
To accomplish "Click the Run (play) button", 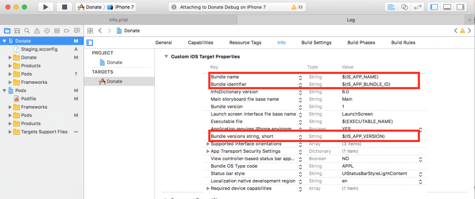I will click(45, 7).
